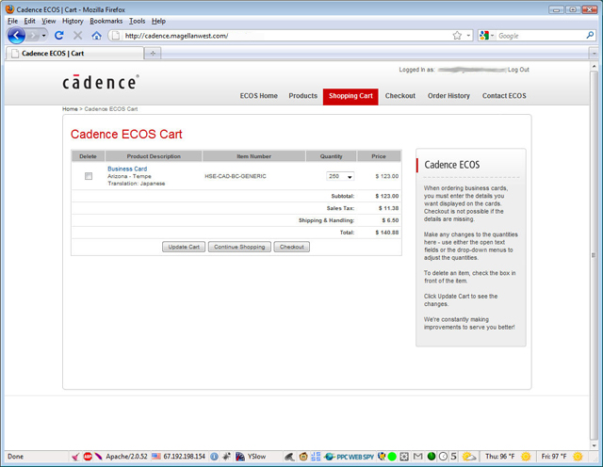
Task: Click the partly cloudy weather icon
Action: pos(469,457)
